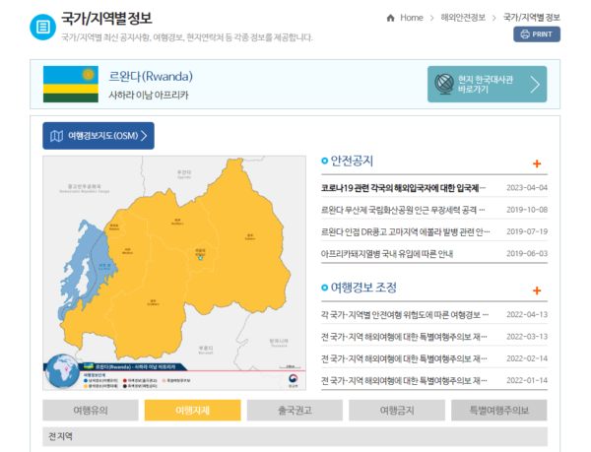Select the 여행유의 tab
The width and height of the screenshot is (591, 452).
tap(90, 410)
